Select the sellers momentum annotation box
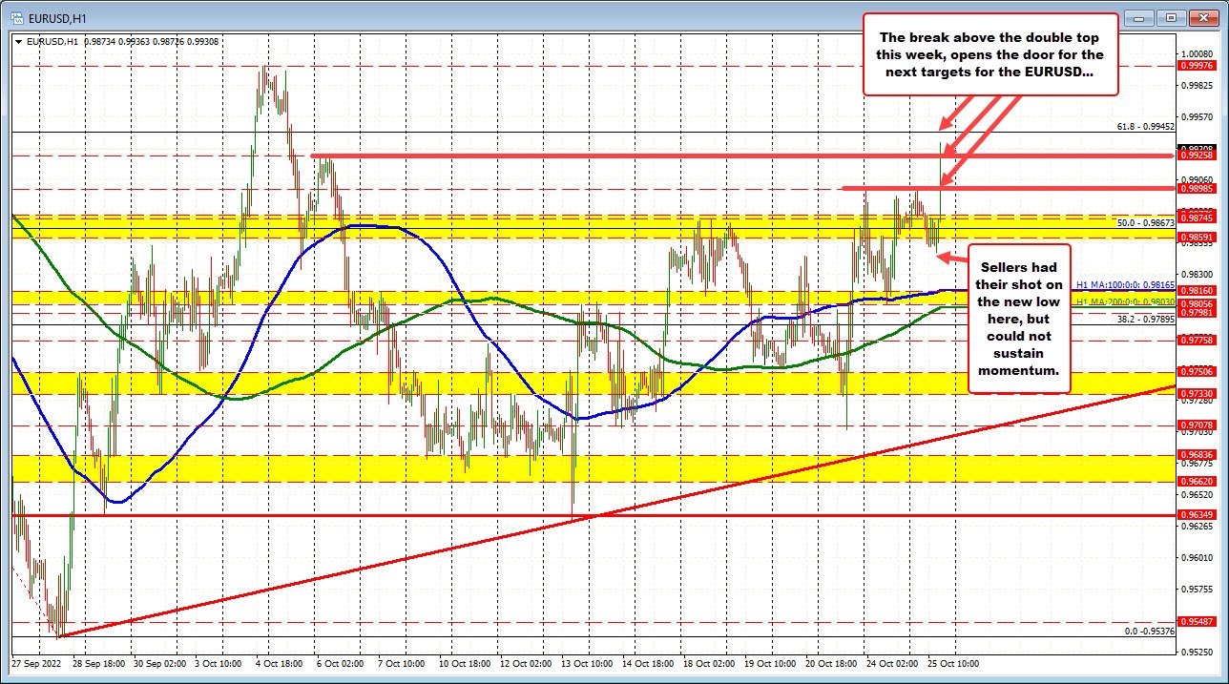1229x684 pixels. tap(1019, 319)
